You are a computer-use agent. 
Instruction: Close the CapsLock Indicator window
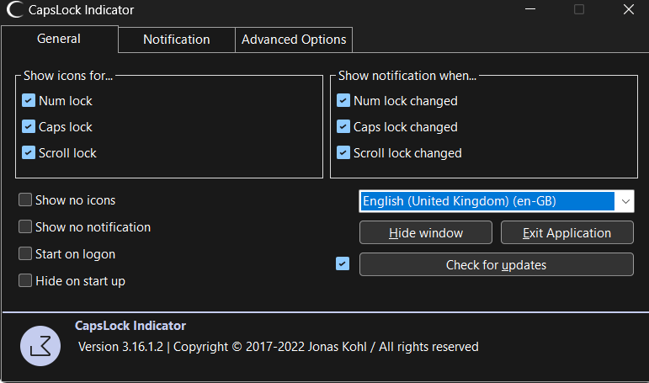pyautogui.click(x=628, y=9)
